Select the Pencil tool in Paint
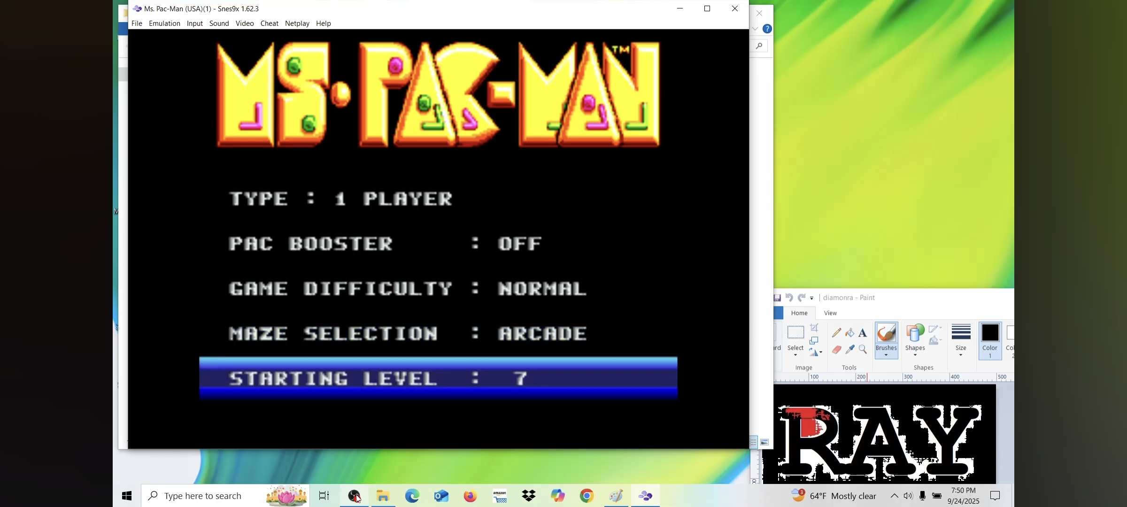The height and width of the screenshot is (507, 1127). tap(836, 333)
